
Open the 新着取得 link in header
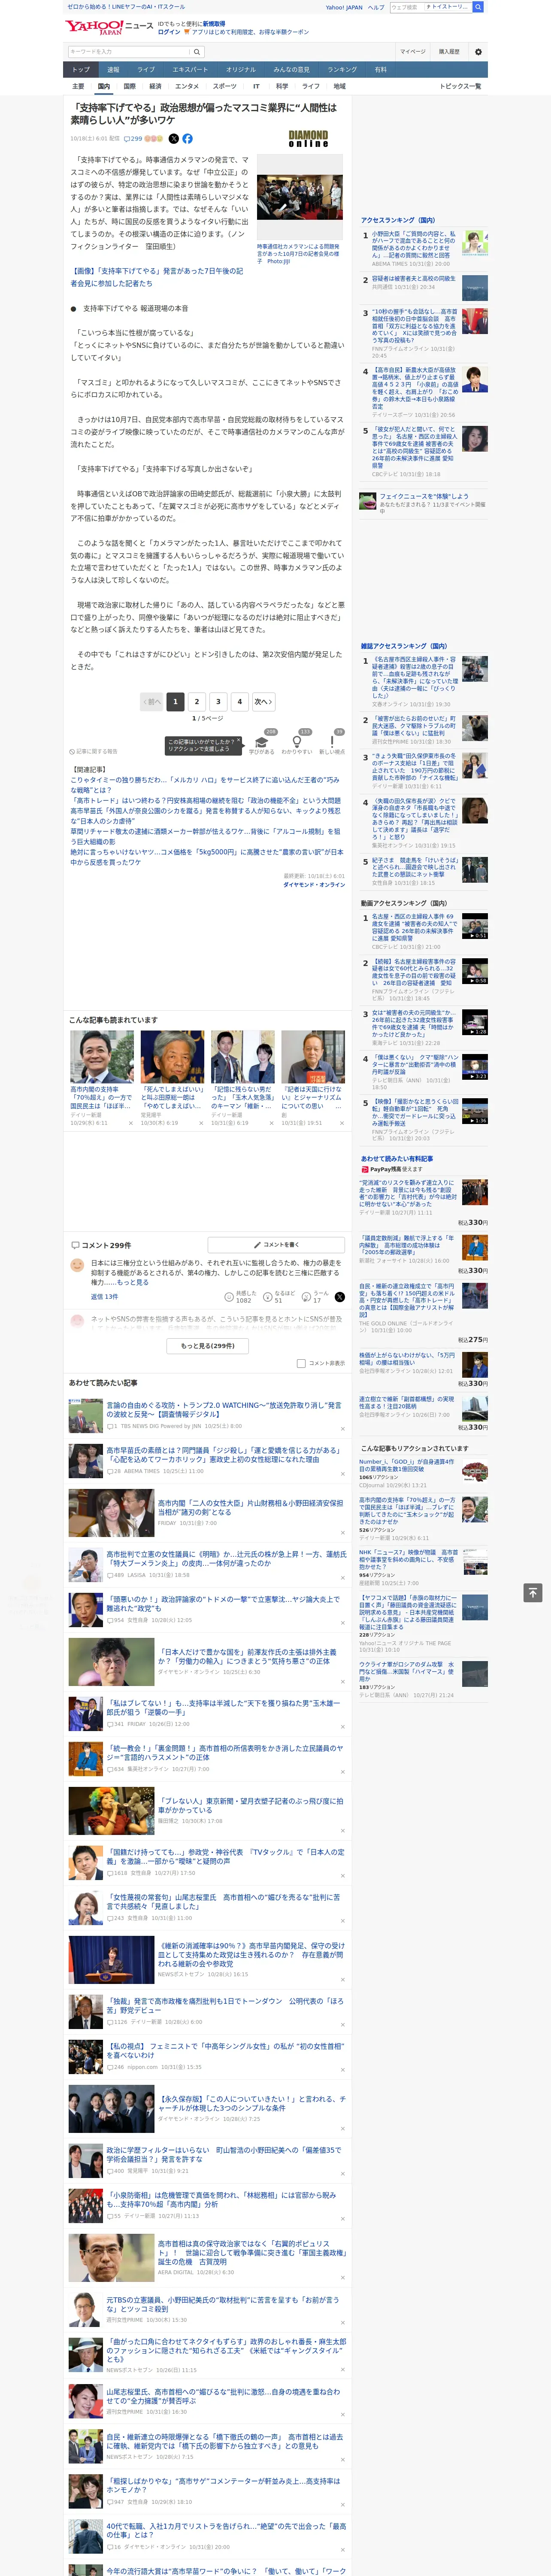pos(214,24)
